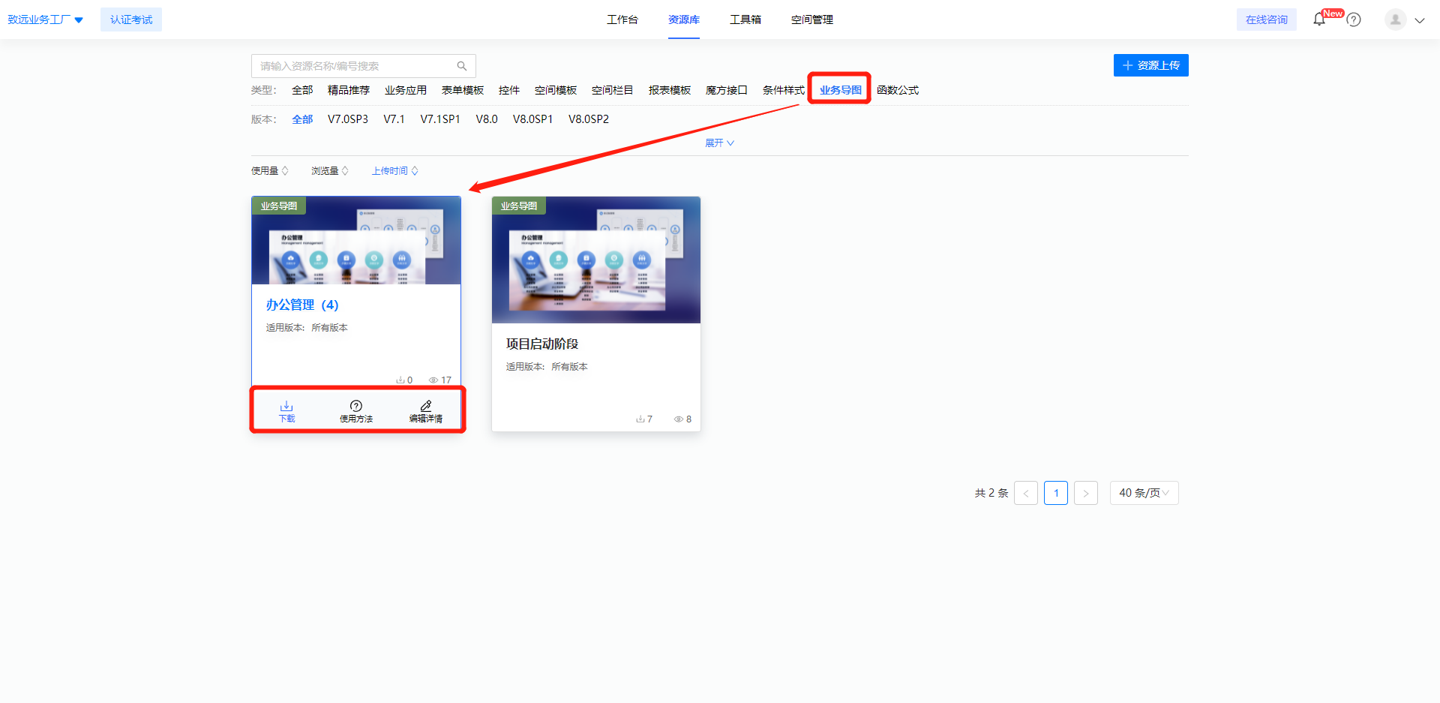Go to previous page arrow
This screenshot has width=1440, height=703.
click(1026, 493)
